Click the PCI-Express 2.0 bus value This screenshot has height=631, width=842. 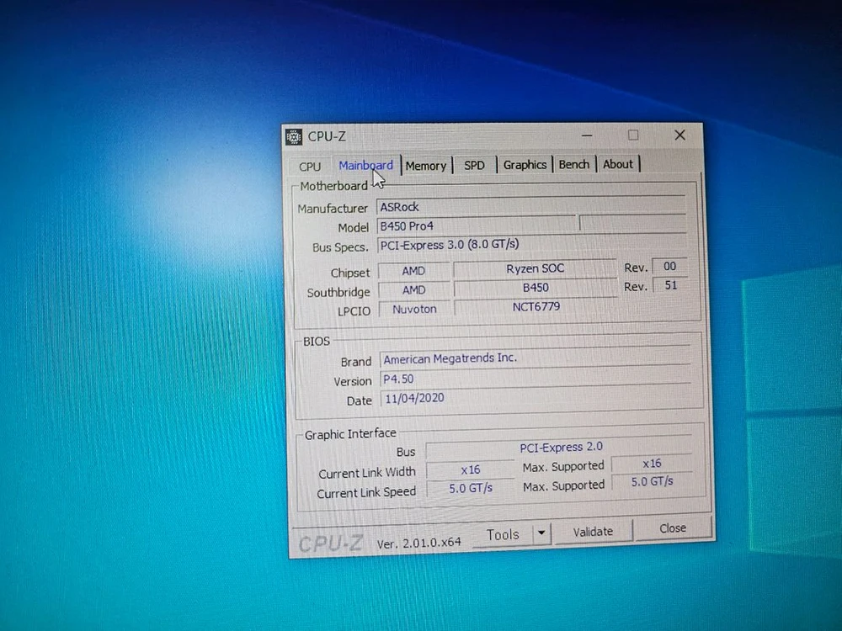click(558, 448)
